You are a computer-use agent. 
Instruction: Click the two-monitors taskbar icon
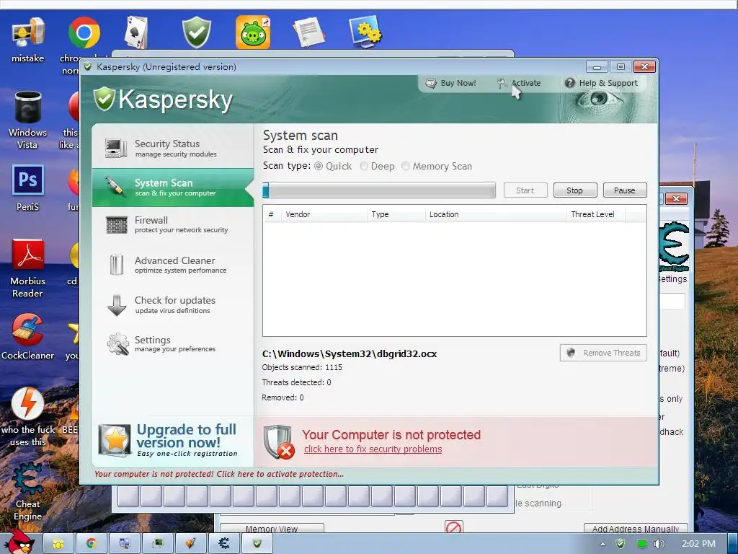(x=124, y=544)
